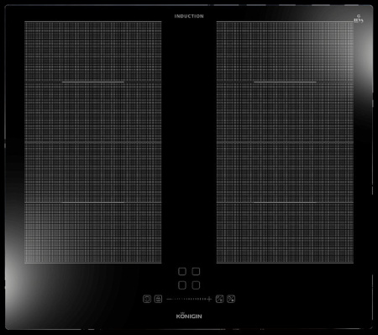This screenshot has height=335, width=378.
Task: Touch the small emblem in the top-right corner
Action: (359, 19)
